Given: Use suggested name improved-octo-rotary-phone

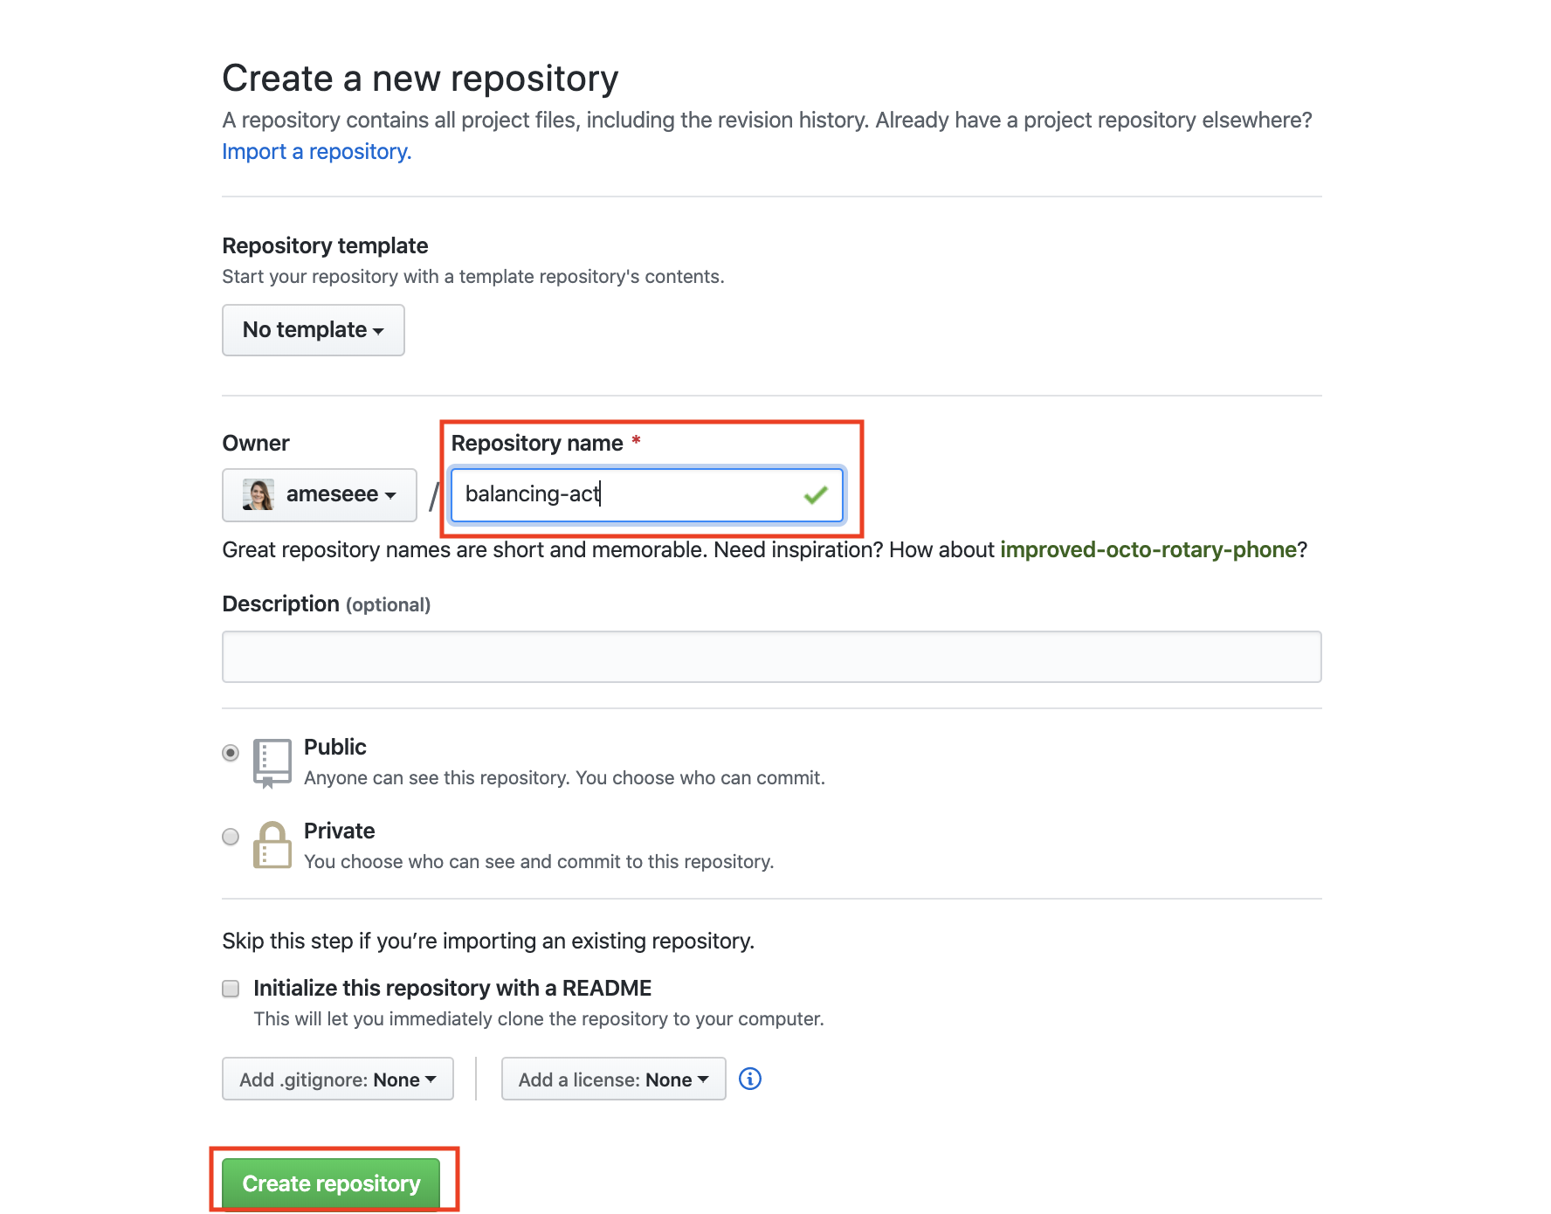Looking at the screenshot, I should tap(1148, 550).
